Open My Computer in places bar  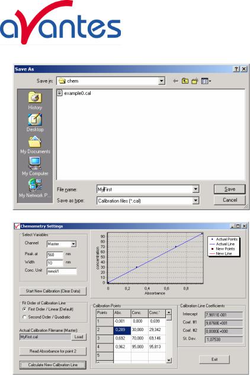pyautogui.click(x=35, y=167)
